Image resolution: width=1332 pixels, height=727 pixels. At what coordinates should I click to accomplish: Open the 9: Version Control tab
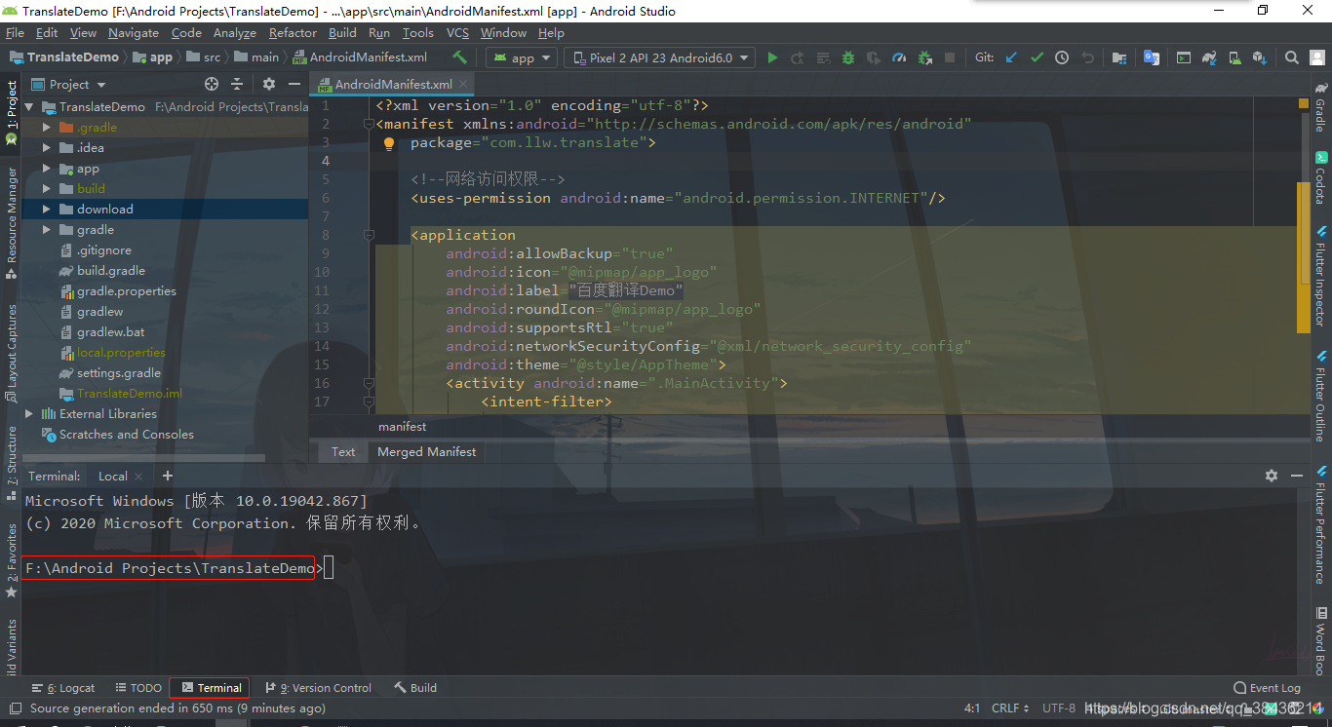(x=319, y=687)
